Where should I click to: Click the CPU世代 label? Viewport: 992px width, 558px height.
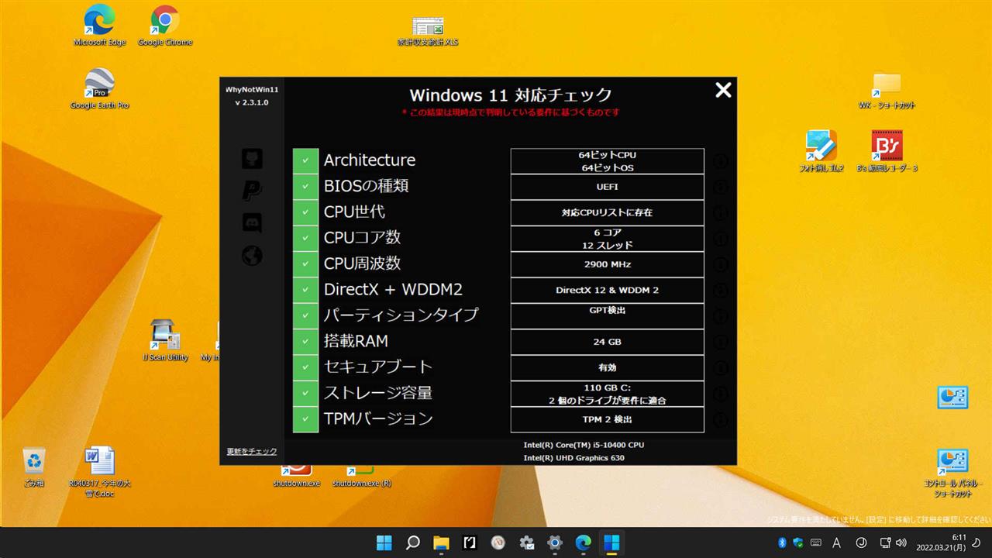point(354,212)
